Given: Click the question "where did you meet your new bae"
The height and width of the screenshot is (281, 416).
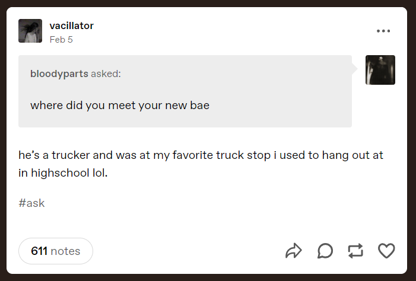Looking at the screenshot, I should [120, 106].
